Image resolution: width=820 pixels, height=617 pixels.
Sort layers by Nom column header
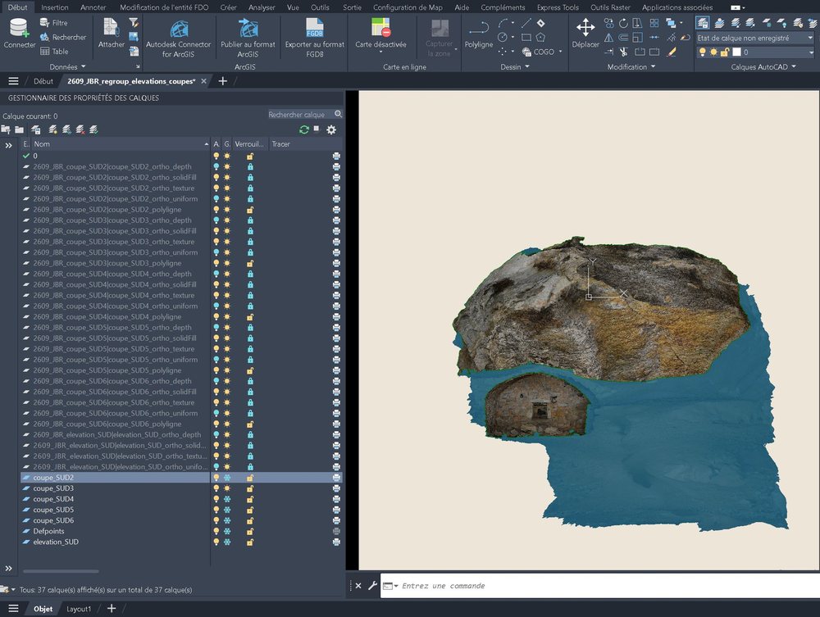[x=120, y=143]
